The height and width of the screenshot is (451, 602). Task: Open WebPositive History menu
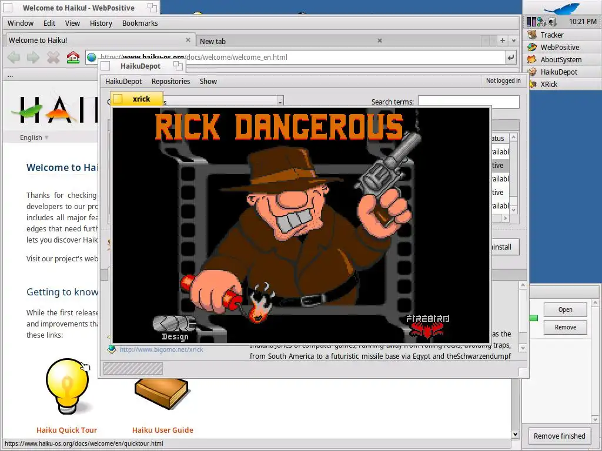[101, 23]
